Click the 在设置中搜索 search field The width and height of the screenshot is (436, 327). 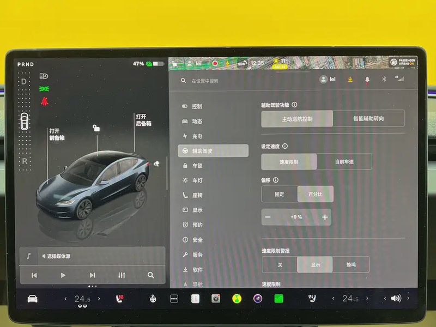point(245,81)
